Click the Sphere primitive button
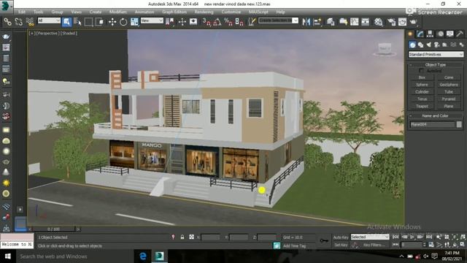The image size is (467, 263). [422, 85]
